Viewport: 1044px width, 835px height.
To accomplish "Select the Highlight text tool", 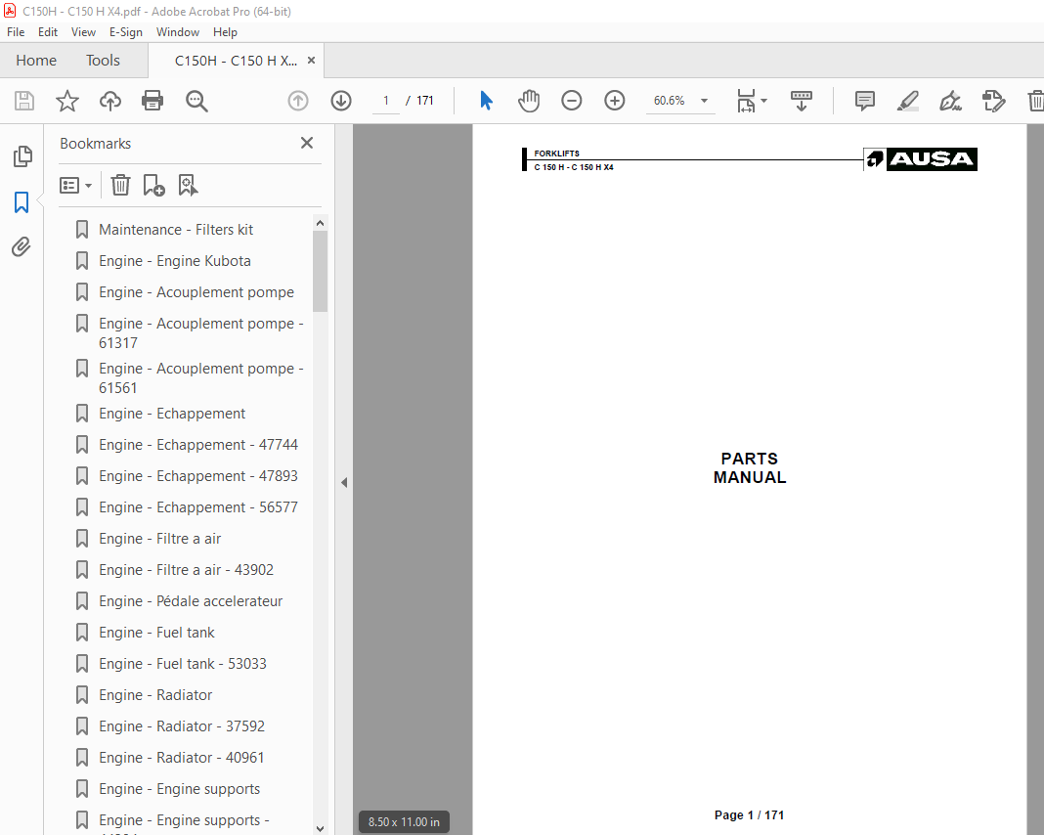I will [x=907, y=101].
